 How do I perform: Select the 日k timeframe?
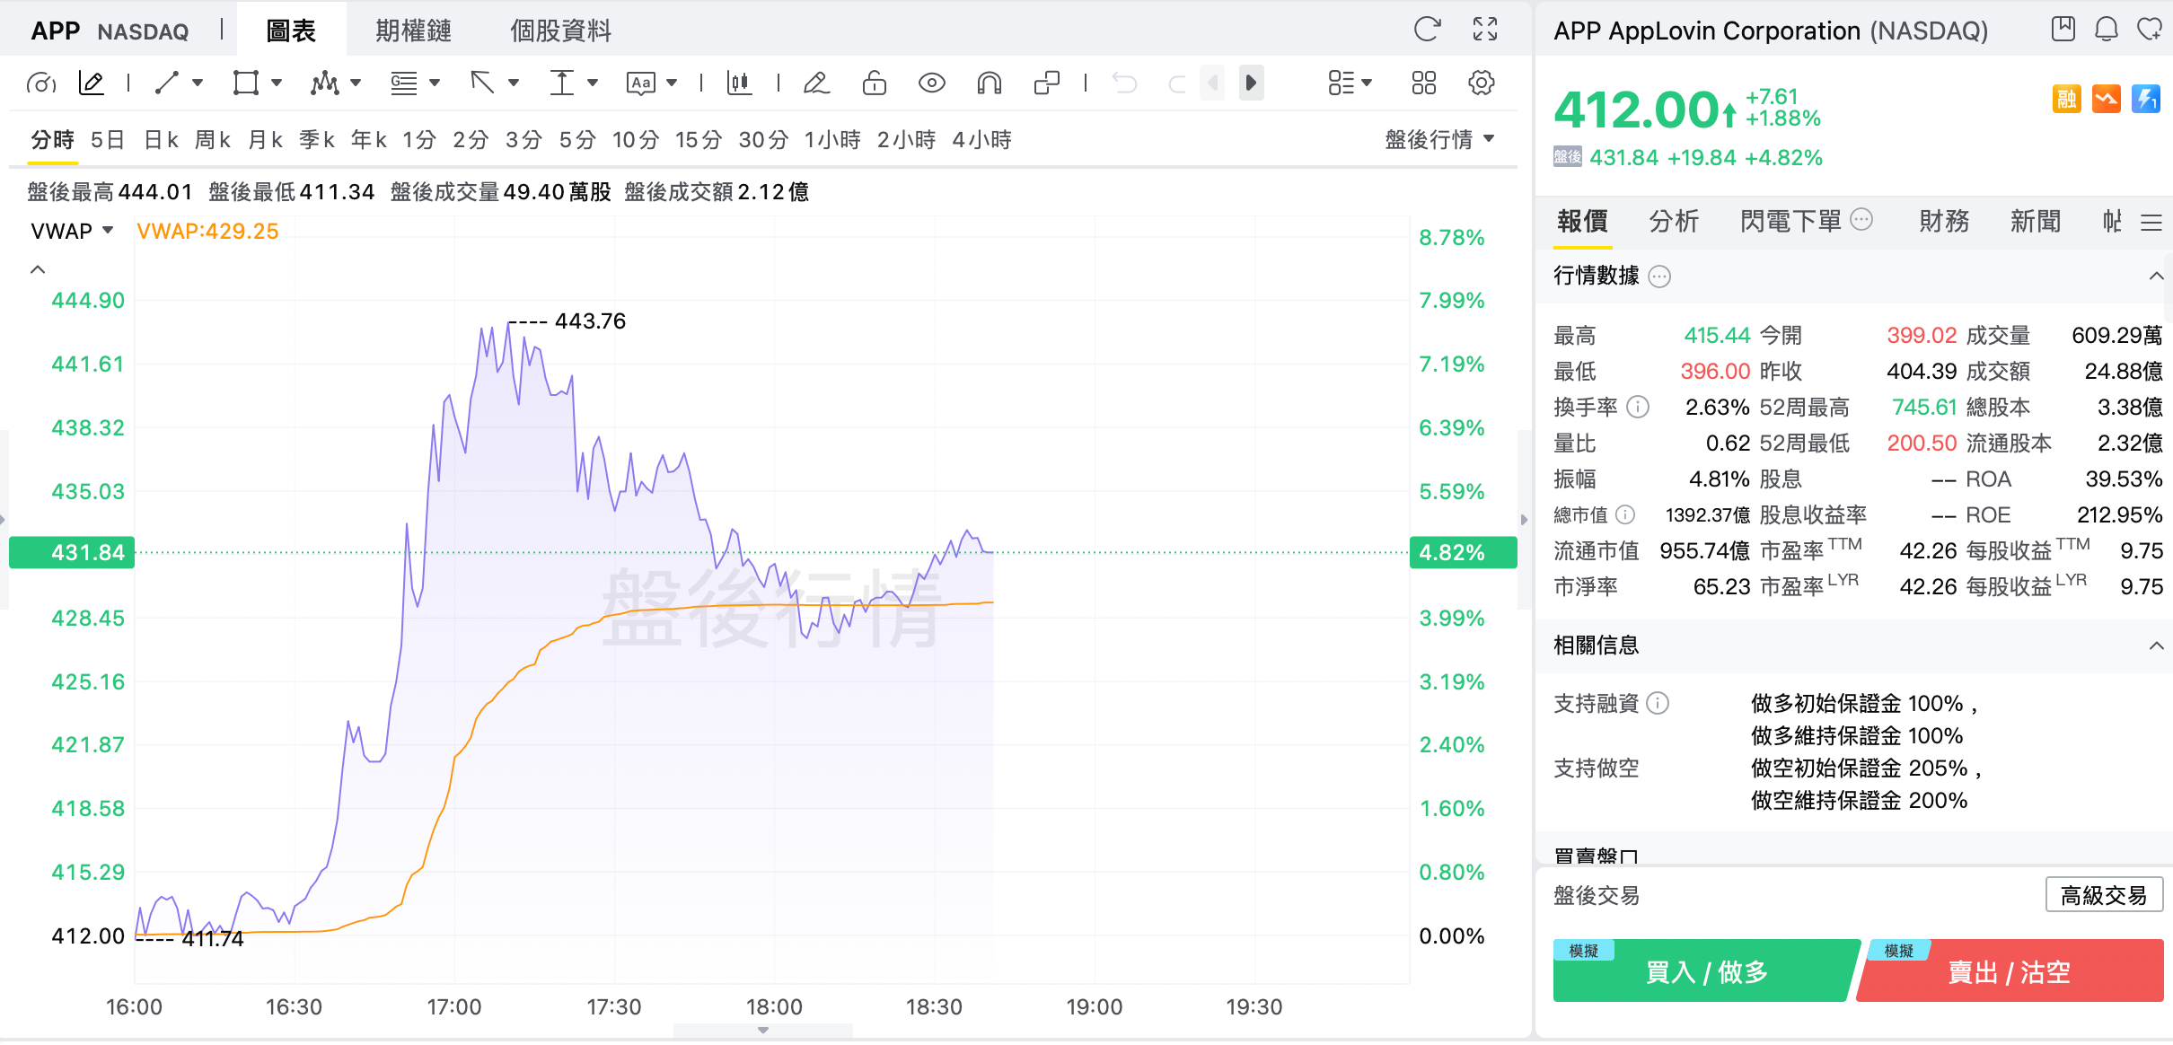[x=162, y=140]
